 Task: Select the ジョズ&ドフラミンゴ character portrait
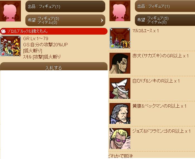point(120,138)
